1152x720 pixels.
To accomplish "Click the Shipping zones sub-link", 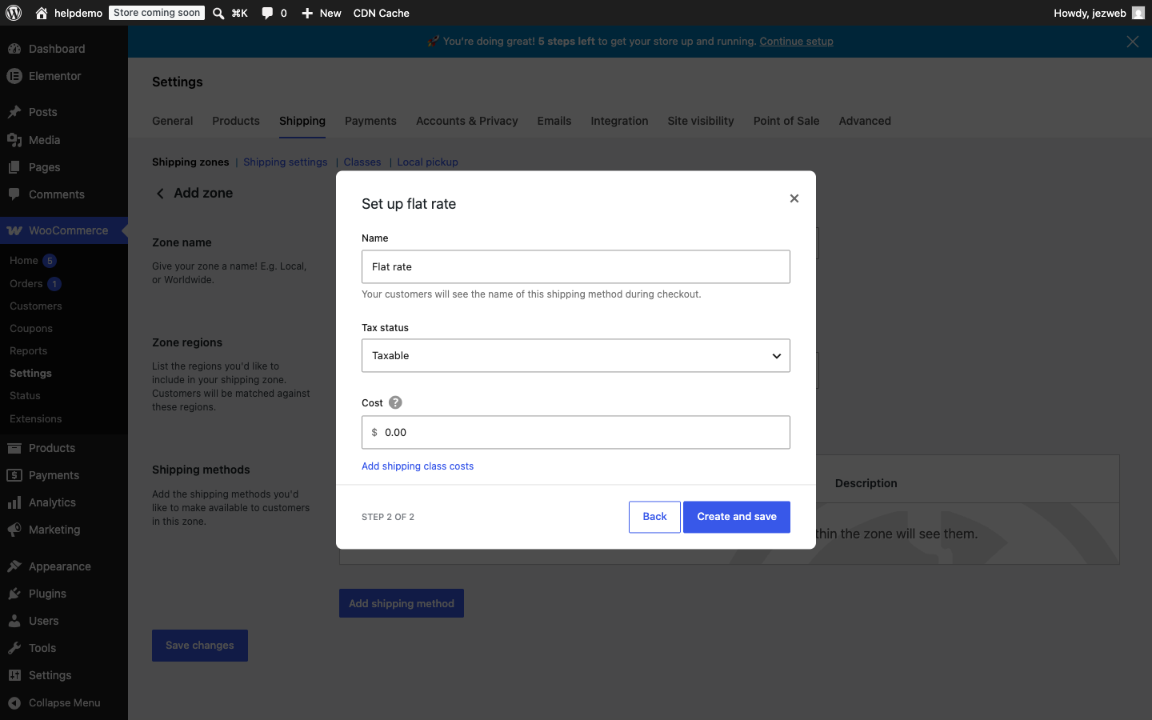I will [x=190, y=162].
